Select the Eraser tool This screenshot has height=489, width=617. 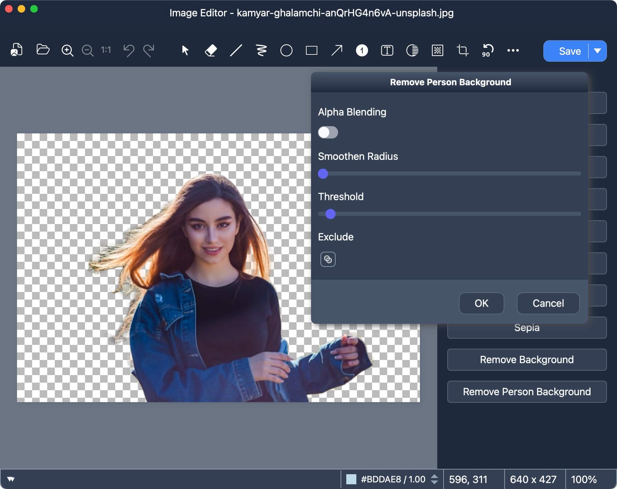(210, 50)
